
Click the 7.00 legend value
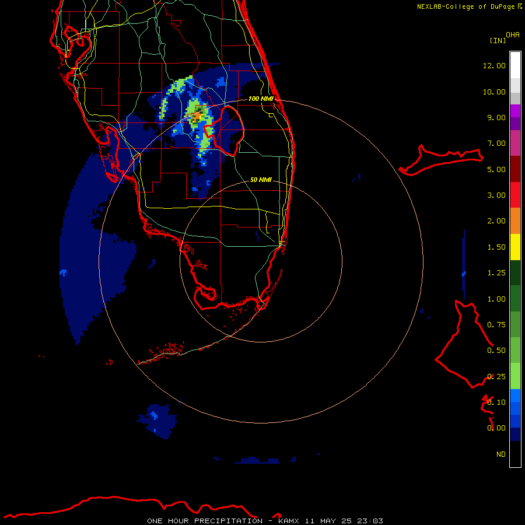tap(496, 143)
